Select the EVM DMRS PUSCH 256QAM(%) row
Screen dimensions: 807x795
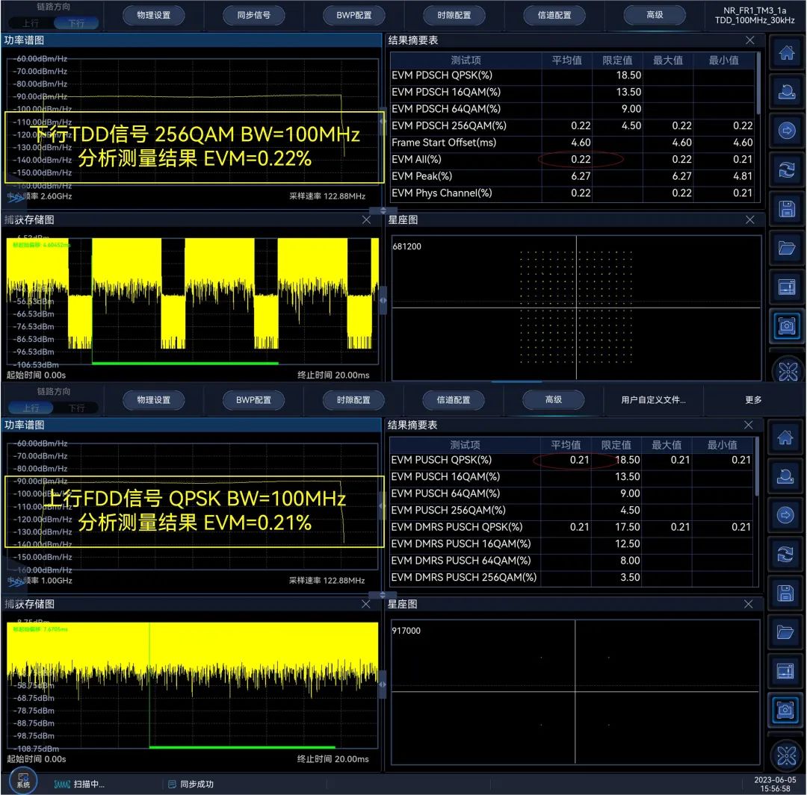coord(572,577)
